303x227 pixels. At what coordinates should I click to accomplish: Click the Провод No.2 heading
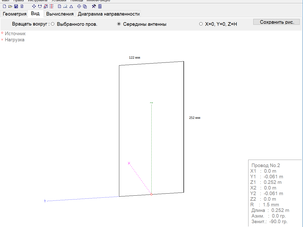pyautogui.click(x=266, y=165)
